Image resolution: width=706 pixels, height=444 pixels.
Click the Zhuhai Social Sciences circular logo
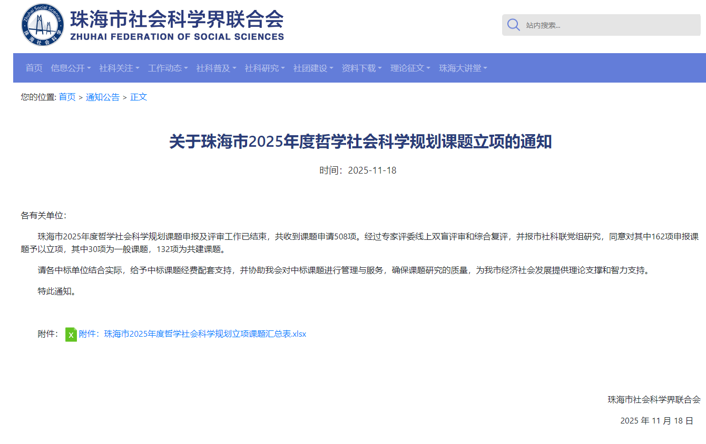(43, 25)
